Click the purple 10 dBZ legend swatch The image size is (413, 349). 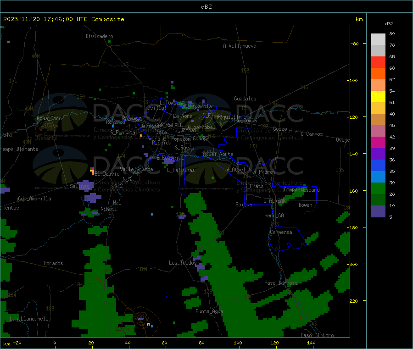(x=378, y=211)
